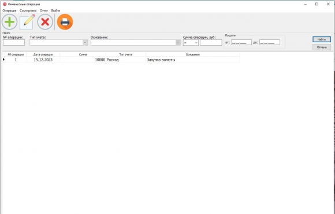Click the red X delete operation icon
335x214 pixels.
(x=45, y=22)
